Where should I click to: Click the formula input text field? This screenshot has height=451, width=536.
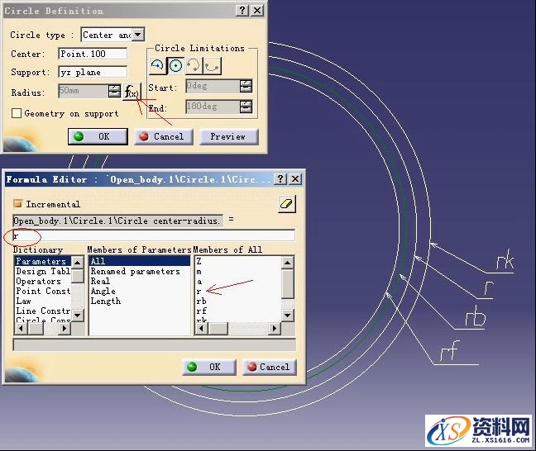(x=153, y=236)
